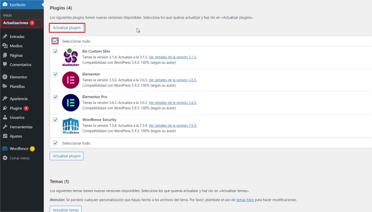Click the Wordfence sidebar shield icon
This screenshot has height=212, width=372.
5,149
